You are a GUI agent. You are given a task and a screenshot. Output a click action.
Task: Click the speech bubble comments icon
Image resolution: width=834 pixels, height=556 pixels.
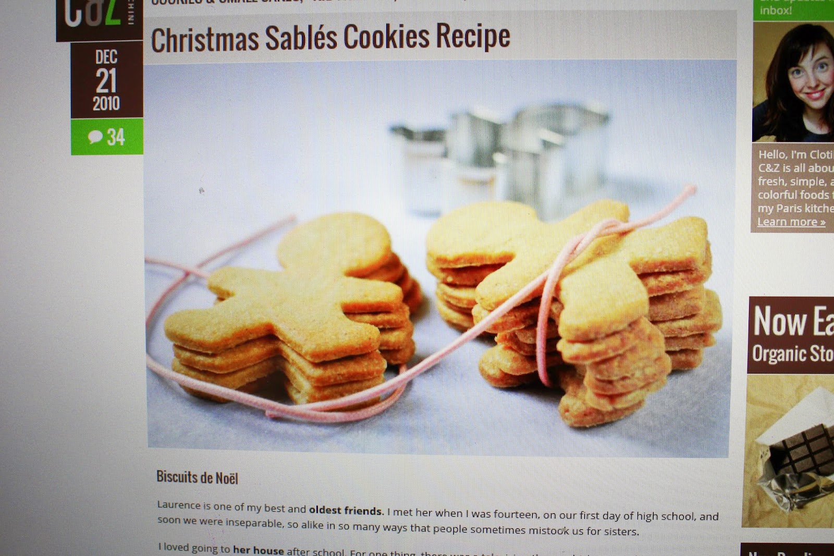pos(95,137)
